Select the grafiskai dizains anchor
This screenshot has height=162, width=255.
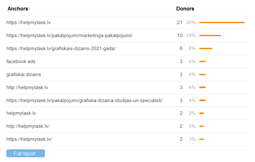coord(24,75)
